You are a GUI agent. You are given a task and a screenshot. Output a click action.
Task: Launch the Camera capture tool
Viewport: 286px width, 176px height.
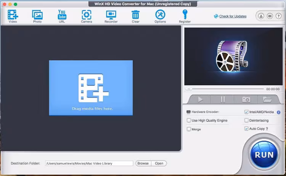[87, 16]
